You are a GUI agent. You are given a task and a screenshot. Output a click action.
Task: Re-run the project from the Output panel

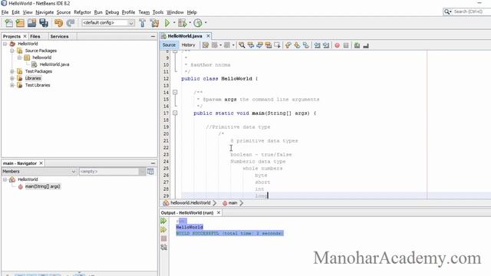click(163, 221)
